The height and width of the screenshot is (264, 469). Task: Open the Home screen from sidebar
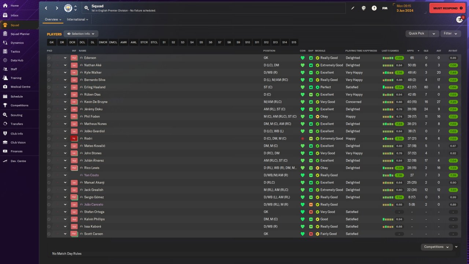click(15, 6)
